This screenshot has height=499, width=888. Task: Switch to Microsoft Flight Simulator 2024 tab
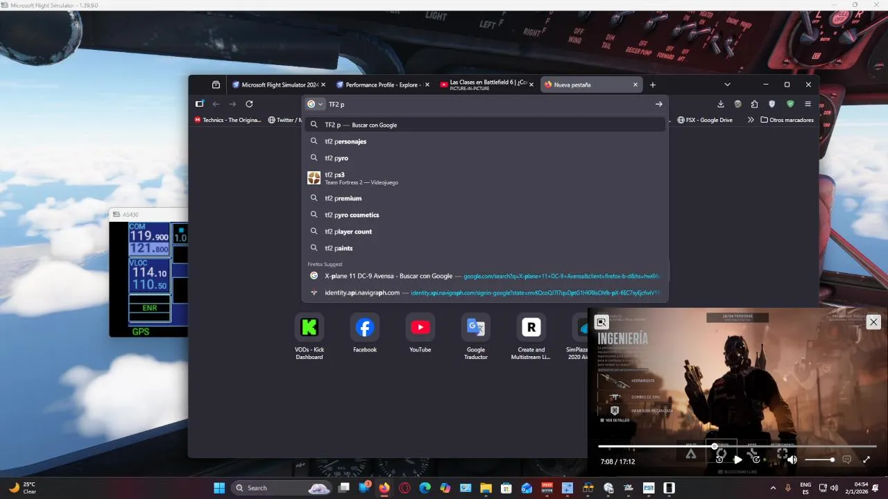[x=279, y=85]
